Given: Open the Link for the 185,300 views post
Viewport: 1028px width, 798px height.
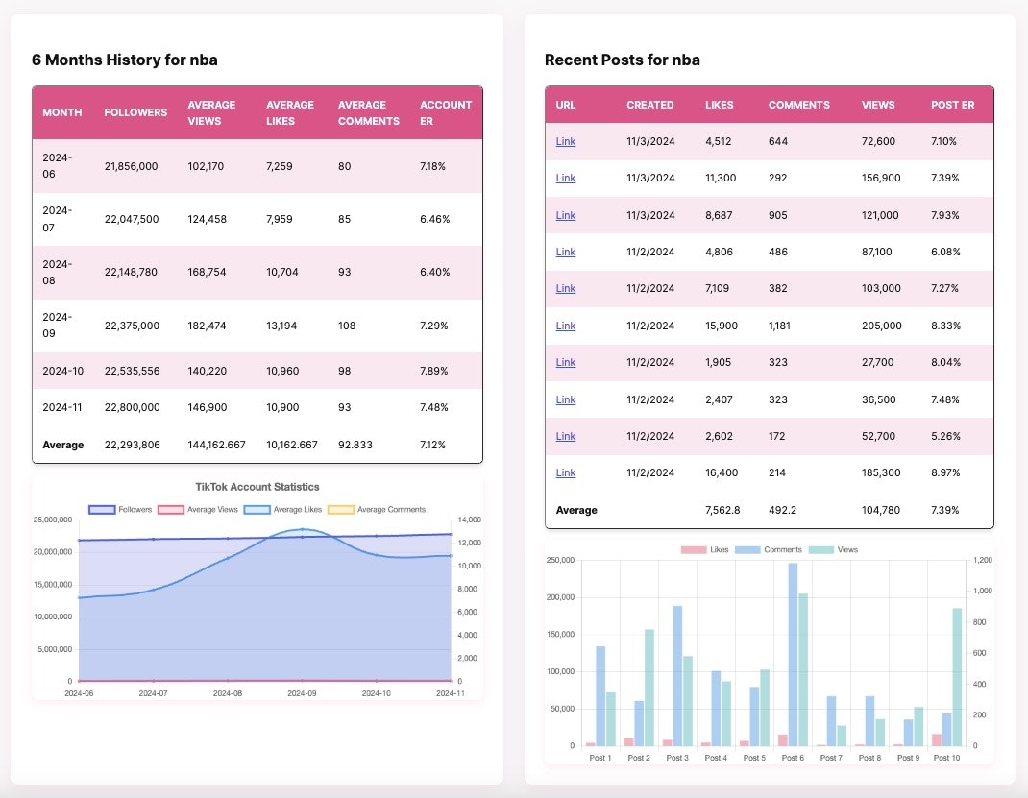Looking at the screenshot, I should click(x=565, y=473).
